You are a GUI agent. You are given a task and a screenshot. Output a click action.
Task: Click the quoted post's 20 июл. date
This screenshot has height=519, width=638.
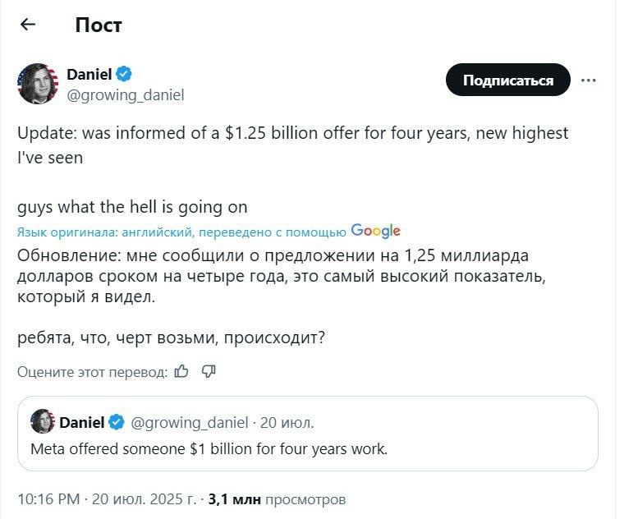(x=287, y=423)
